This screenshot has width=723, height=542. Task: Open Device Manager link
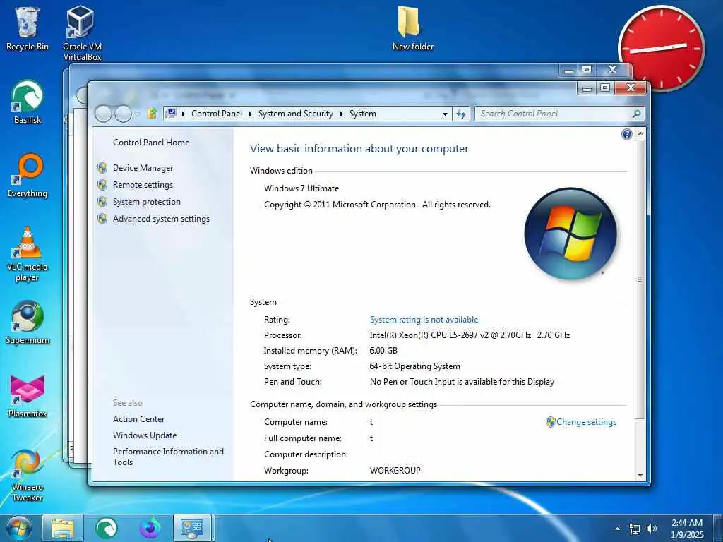point(143,168)
